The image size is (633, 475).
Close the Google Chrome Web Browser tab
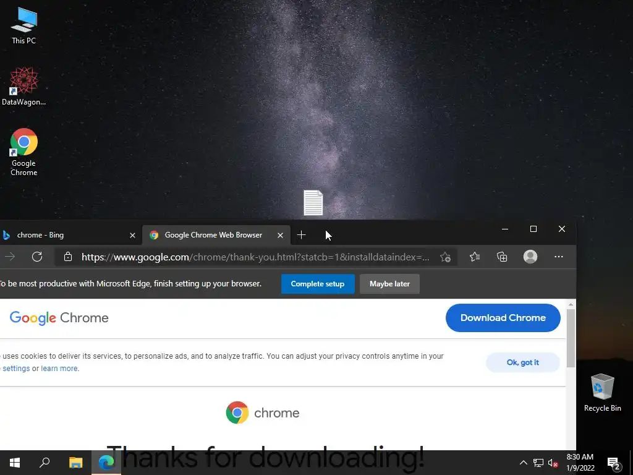click(280, 235)
